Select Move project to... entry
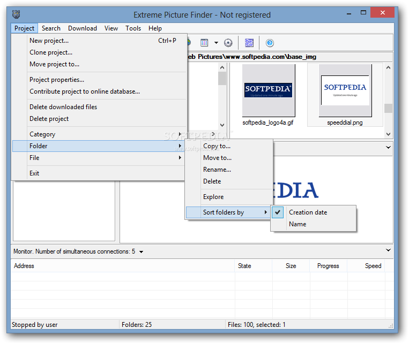Viewport: 409px width, 344px height. 99,64
